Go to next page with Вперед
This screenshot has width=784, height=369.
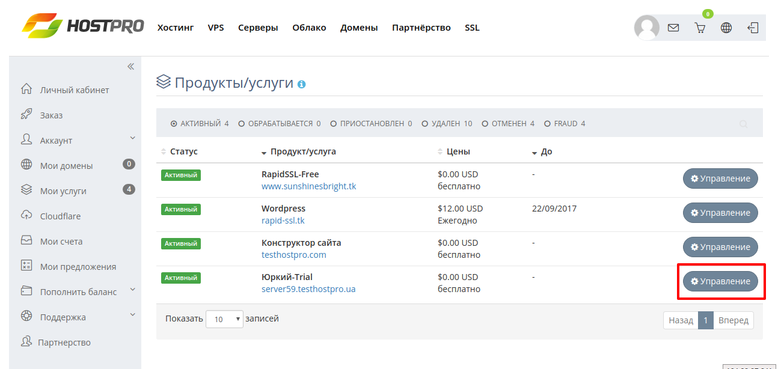tap(733, 320)
